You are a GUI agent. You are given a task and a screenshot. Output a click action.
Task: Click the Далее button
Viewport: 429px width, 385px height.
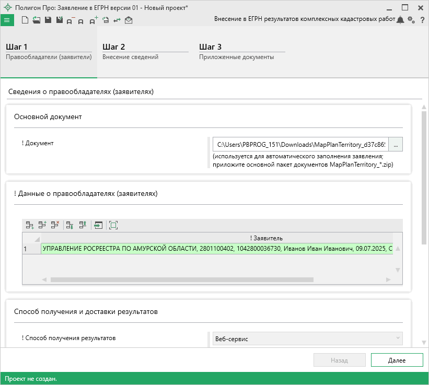pos(397,360)
